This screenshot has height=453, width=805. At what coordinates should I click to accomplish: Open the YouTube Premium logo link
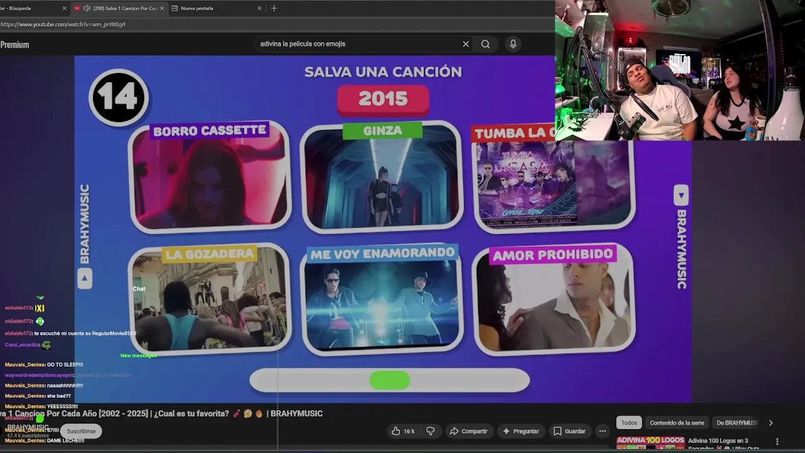(x=14, y=45)
